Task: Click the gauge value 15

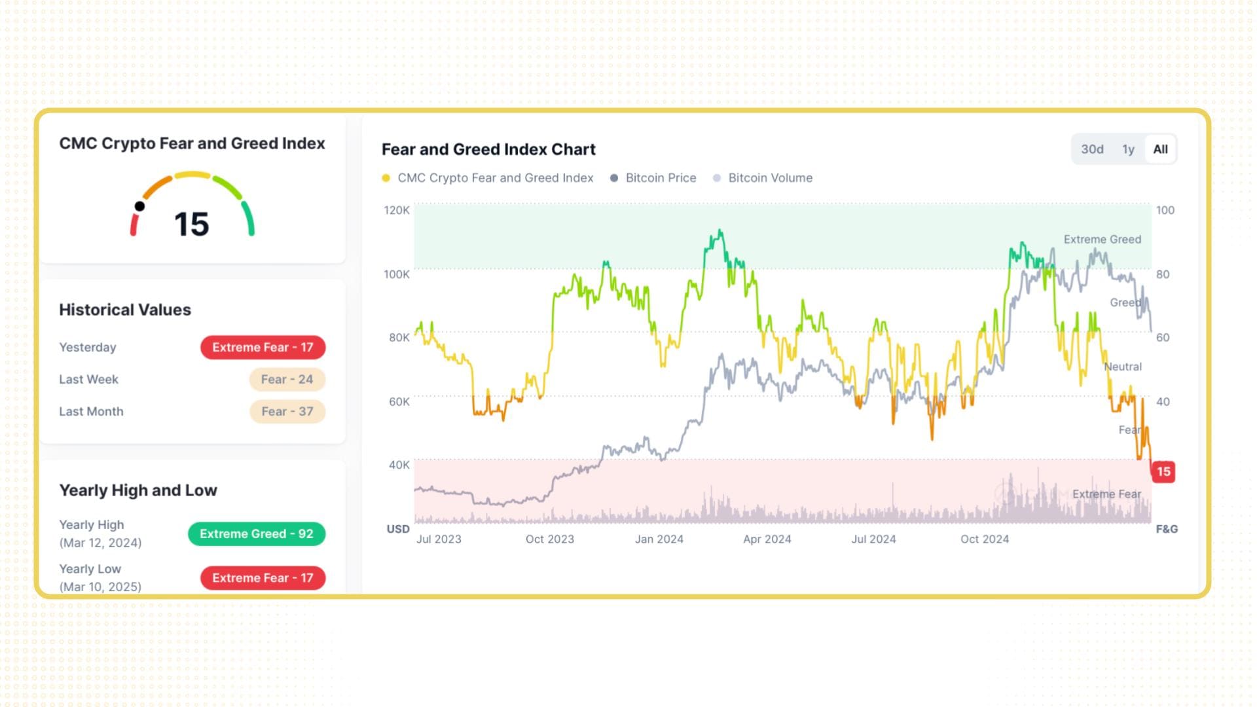Action: click(x=191, y=225)
